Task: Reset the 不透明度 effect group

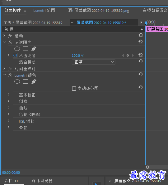Action: click(141, 42)
